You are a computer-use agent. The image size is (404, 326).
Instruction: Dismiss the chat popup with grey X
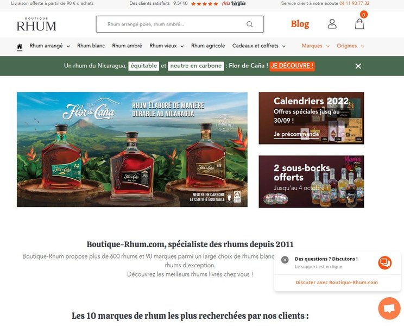[x=285, y=260]
